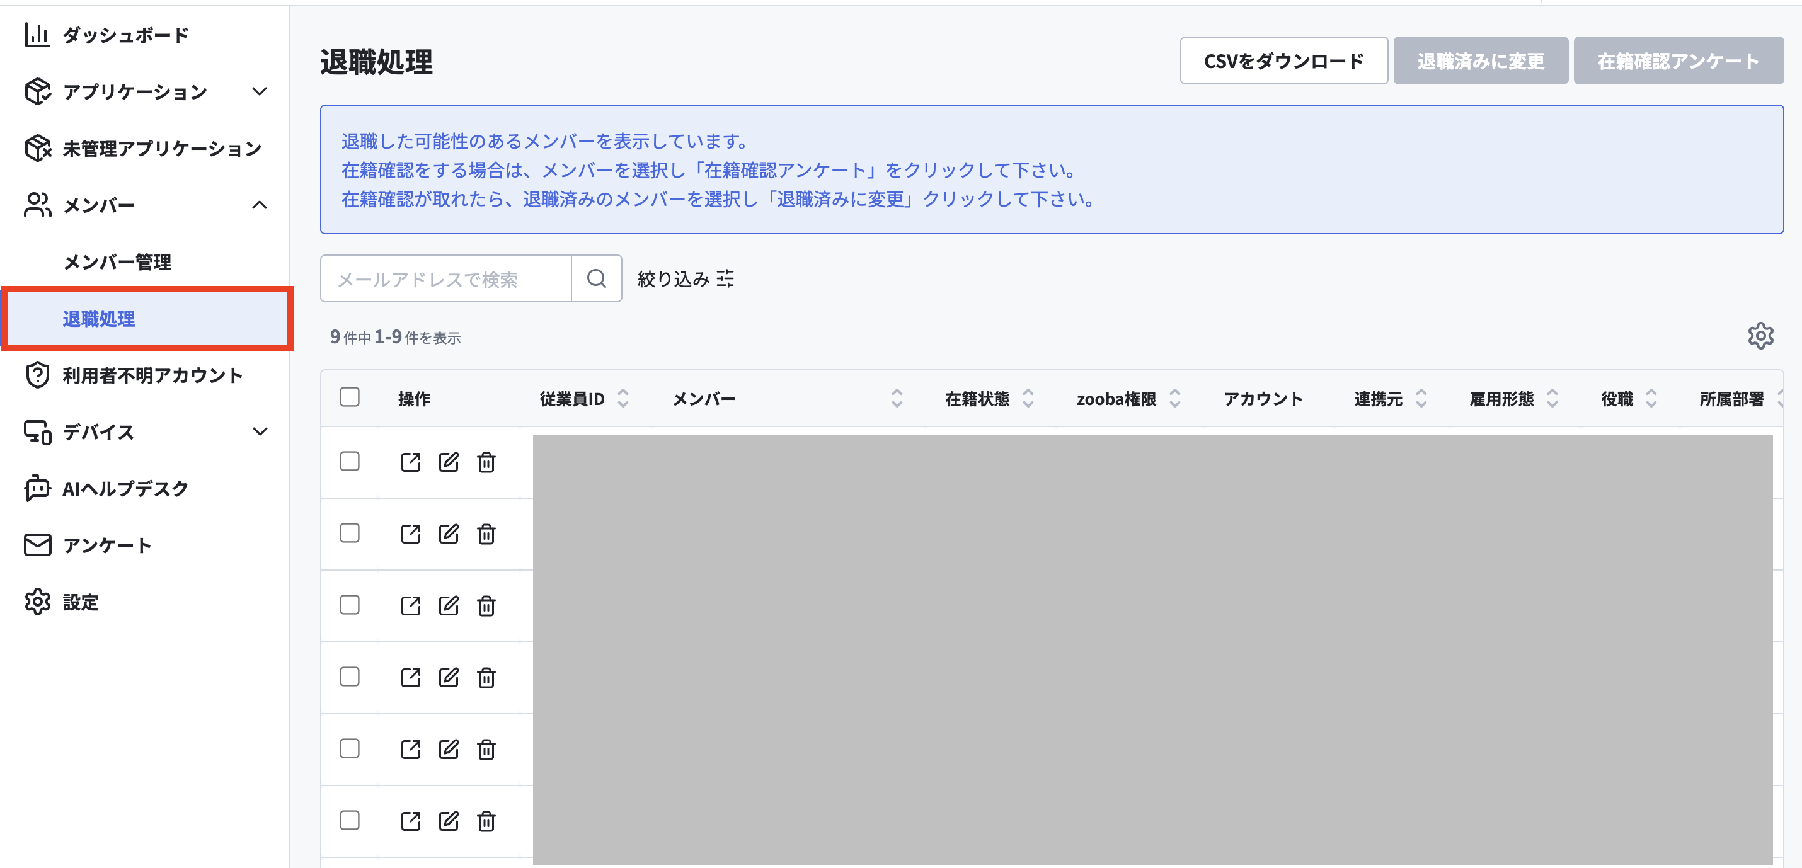The height and width of the screenshot is (868, 1802).
Task: Expand the デバイス chevron
Action: click(x=260, y=431)
